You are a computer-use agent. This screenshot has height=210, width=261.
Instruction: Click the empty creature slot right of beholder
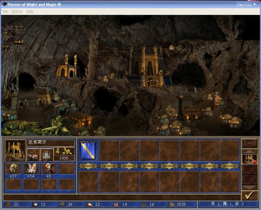(x=67, y=169)
